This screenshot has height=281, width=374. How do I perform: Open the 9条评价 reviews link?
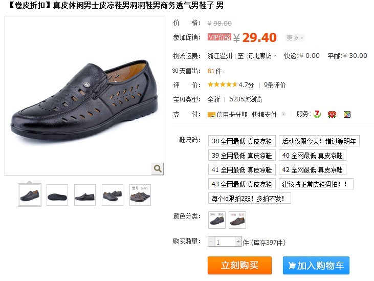[275, 85]
